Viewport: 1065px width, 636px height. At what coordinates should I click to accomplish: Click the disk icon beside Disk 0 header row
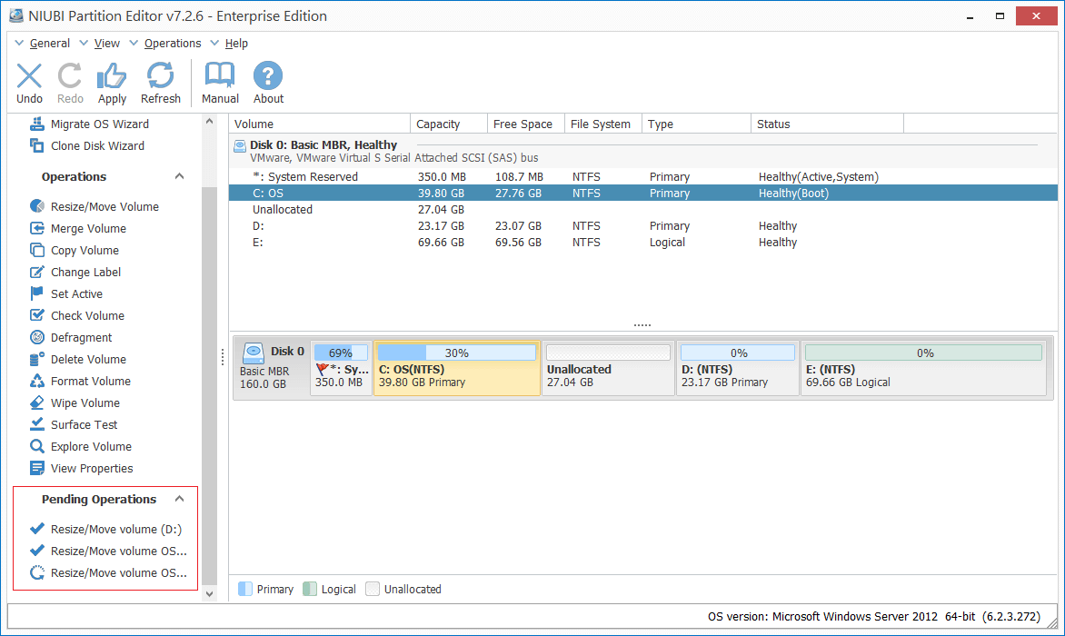(x=240, y=145)
